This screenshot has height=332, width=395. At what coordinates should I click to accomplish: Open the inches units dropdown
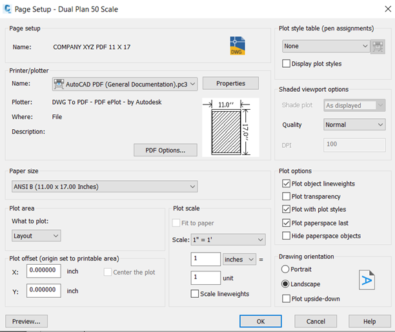point(239,260)
